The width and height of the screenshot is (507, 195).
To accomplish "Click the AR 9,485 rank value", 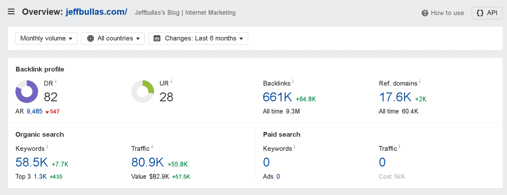I will tap(35, 111).
